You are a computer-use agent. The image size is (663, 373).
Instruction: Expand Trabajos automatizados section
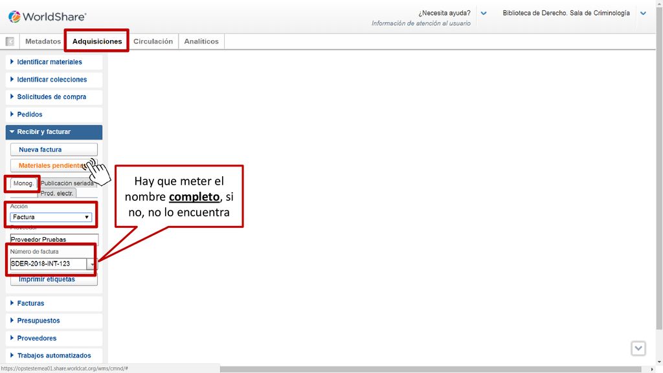54,356
